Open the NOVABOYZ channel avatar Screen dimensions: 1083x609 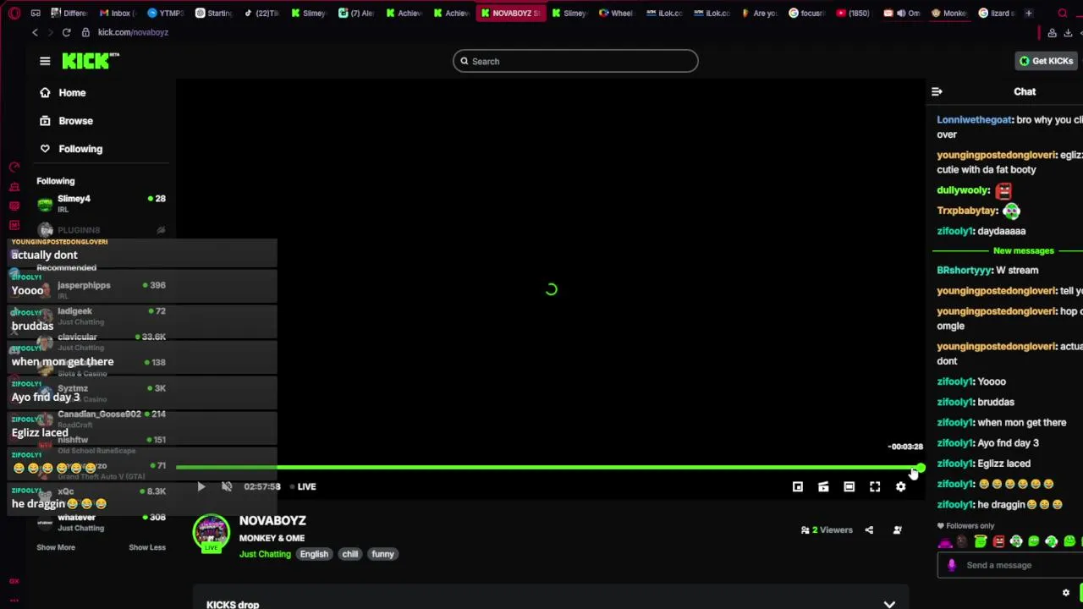211,533
